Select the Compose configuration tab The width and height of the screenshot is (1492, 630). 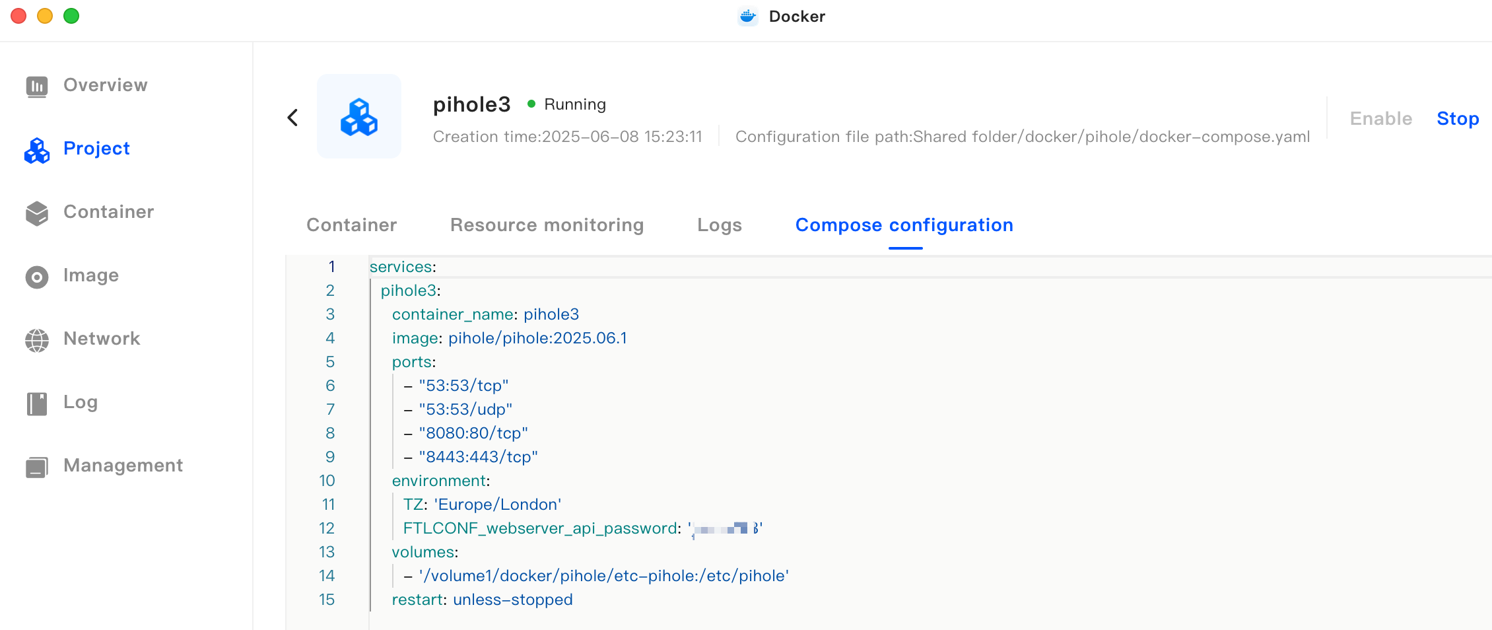[904, 225]
